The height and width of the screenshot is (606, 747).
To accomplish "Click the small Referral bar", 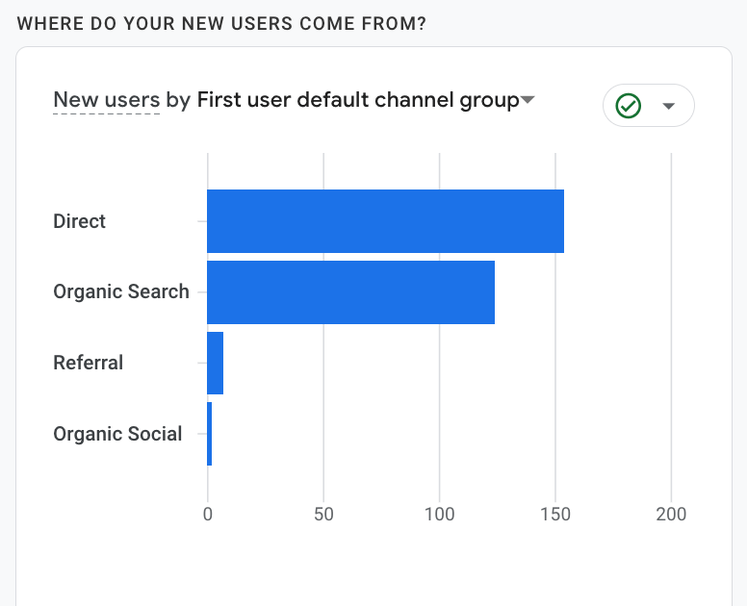I will pos(216,363).
